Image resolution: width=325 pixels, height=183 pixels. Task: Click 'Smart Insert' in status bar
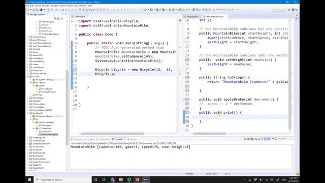coord(211,174)
